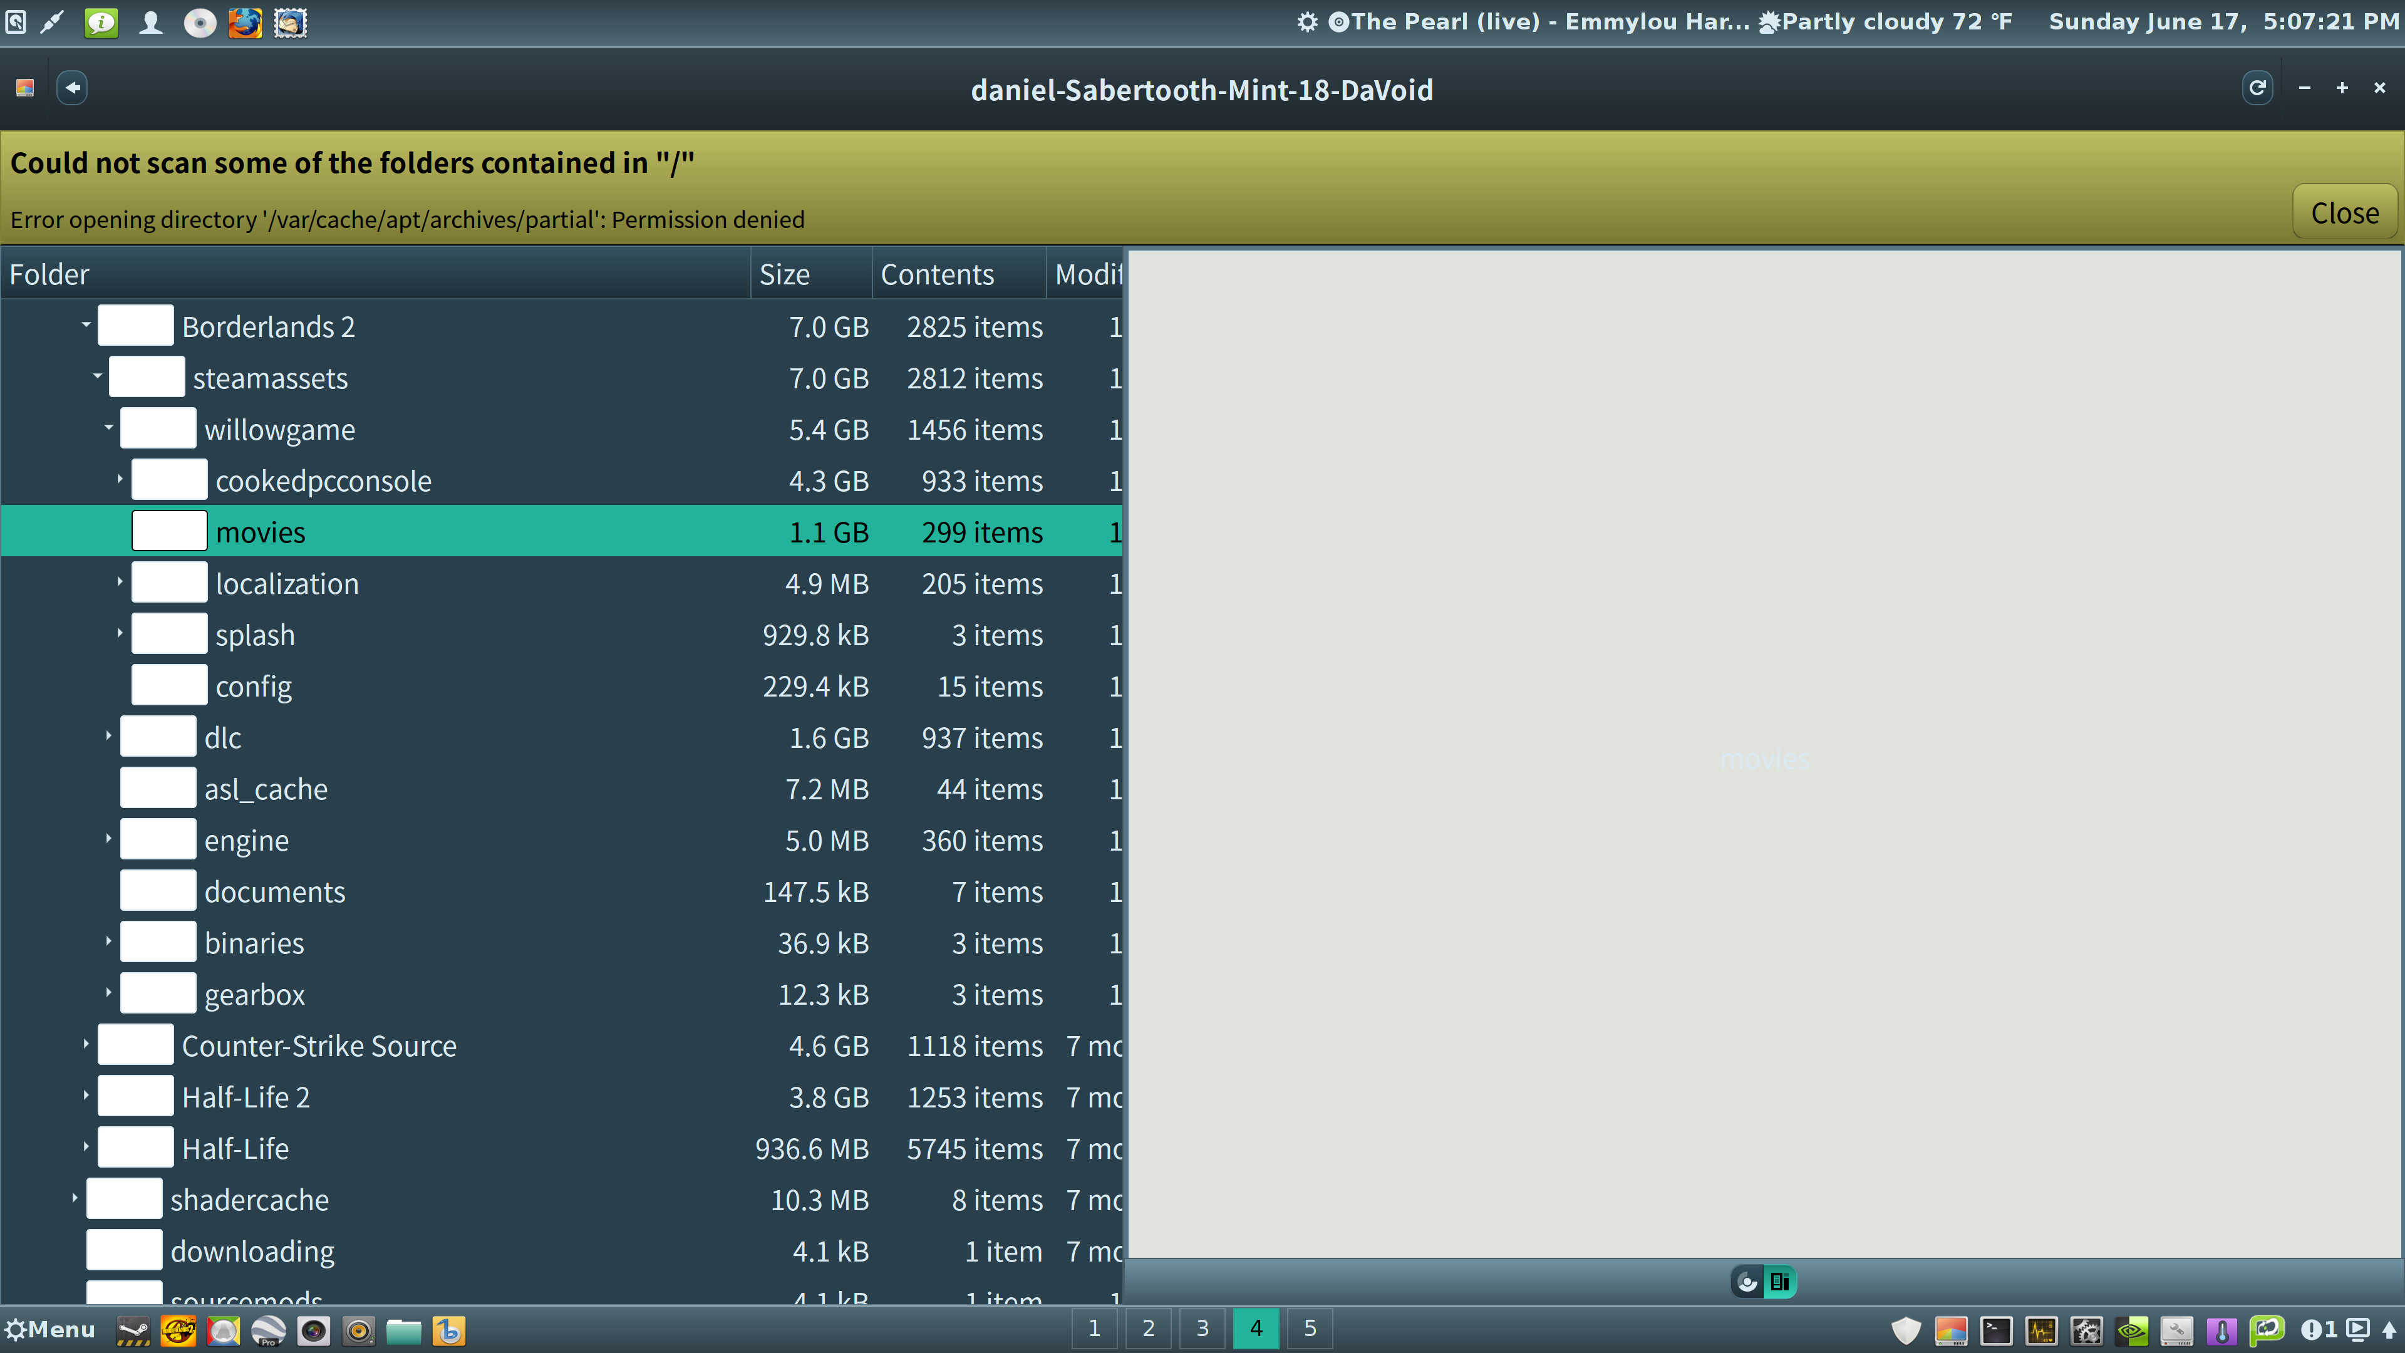Image resolution: width=2405 pixels, height=1353 pixels.
Task: Launch Google Earth Pro from panel
Action: pos(269,1330)
